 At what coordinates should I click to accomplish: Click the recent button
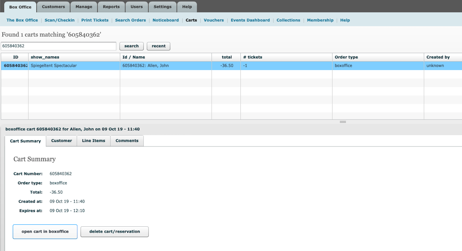(159, 46)
